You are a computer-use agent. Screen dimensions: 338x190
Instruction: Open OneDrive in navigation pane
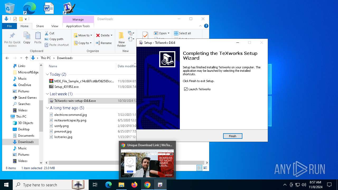click(x=25, y=85)
